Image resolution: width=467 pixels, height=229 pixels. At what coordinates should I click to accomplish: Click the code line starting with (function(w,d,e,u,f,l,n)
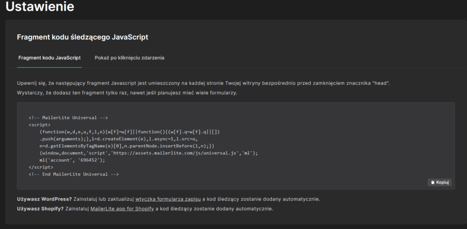pos(130,132)
